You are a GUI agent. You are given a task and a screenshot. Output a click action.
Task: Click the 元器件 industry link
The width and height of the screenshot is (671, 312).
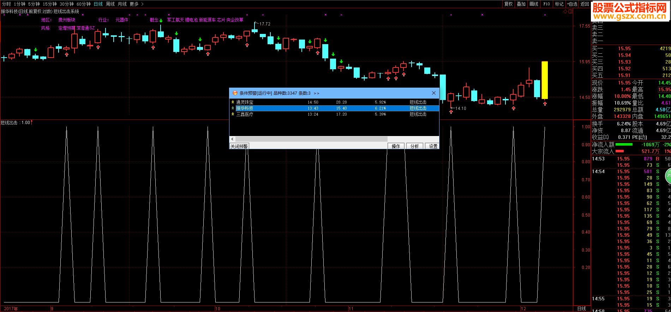(x=122, y=20)
